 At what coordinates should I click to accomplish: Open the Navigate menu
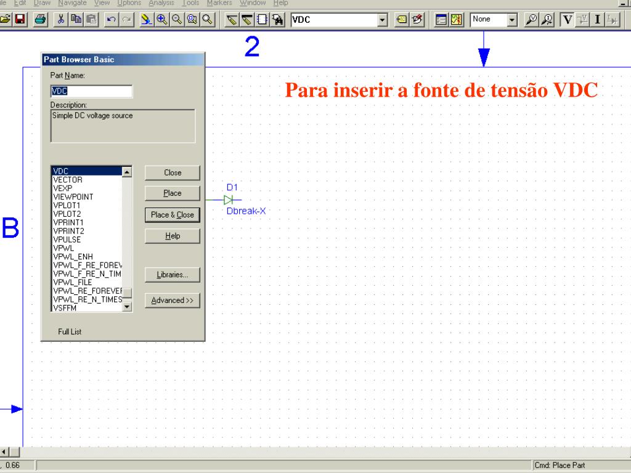[x=72, y=3]
